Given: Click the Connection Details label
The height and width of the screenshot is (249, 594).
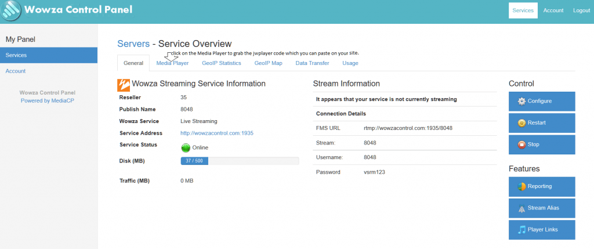Looking at the screenshot, I should (x=341, y=114).
